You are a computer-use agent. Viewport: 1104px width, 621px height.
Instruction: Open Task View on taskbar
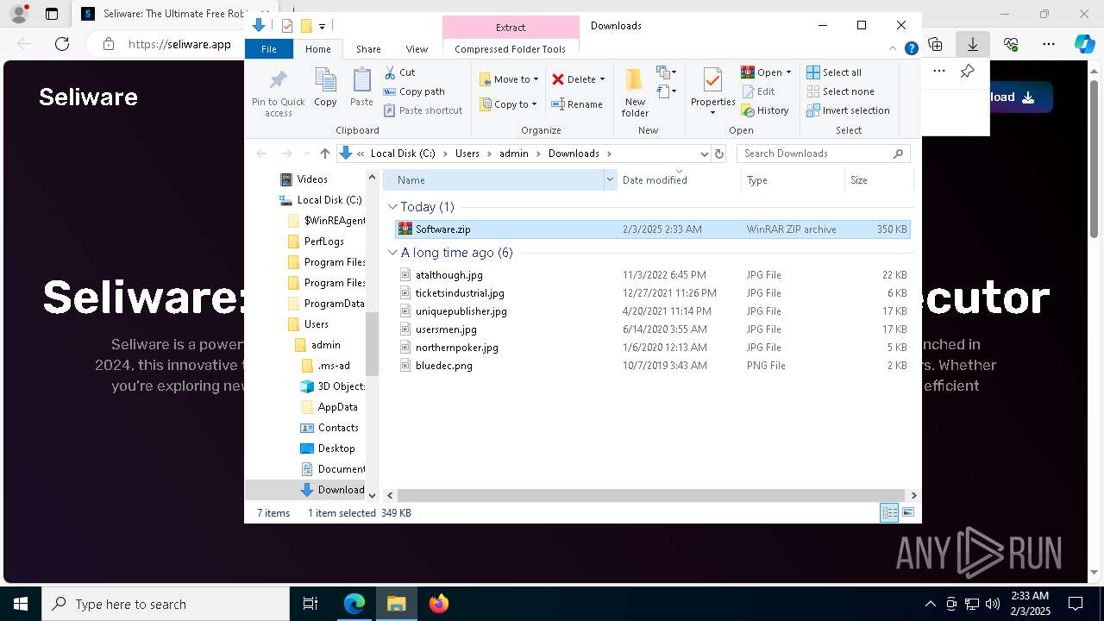[310, 604]
